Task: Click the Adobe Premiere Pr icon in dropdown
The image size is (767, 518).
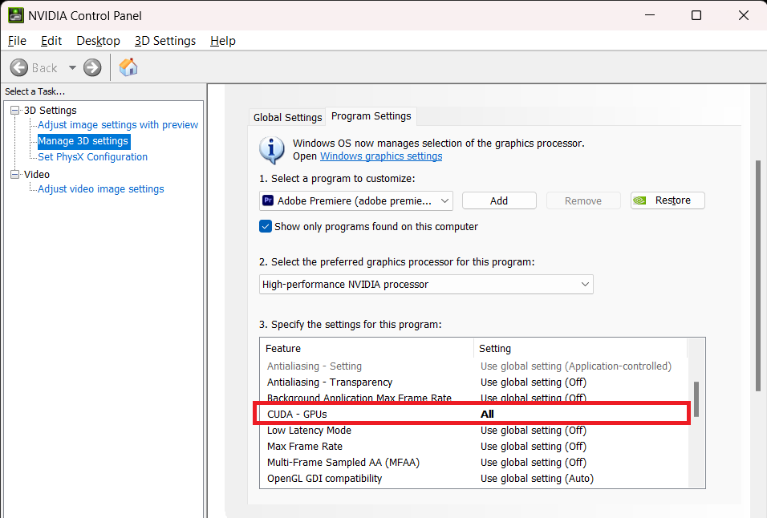Action: point(268,200)
